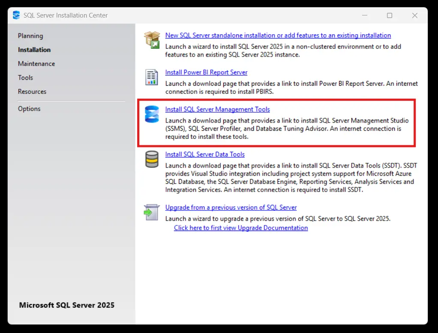Image resolution: width=438 pixels, height=333 pixels.
Task: Click the green upgrade arrow icon
Action: (x=151, y=212)
